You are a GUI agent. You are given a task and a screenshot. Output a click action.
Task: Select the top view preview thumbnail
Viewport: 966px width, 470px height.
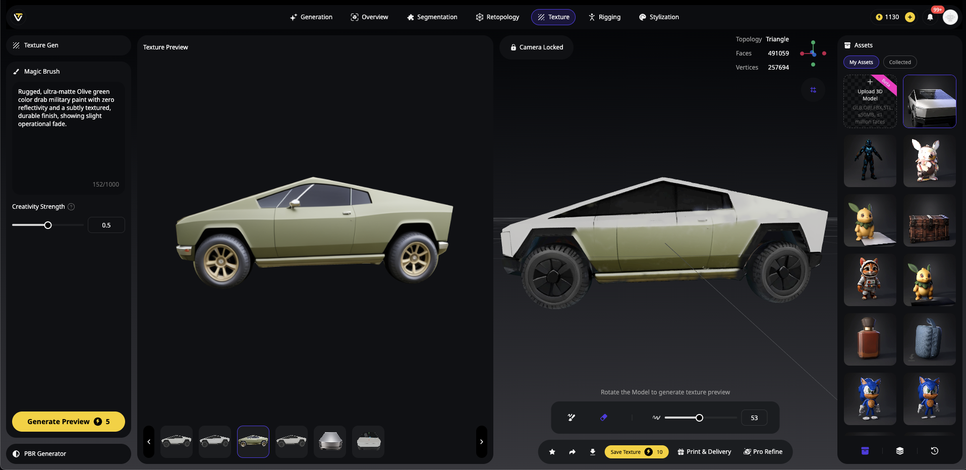pyautogui.click(x=368, y=442)
